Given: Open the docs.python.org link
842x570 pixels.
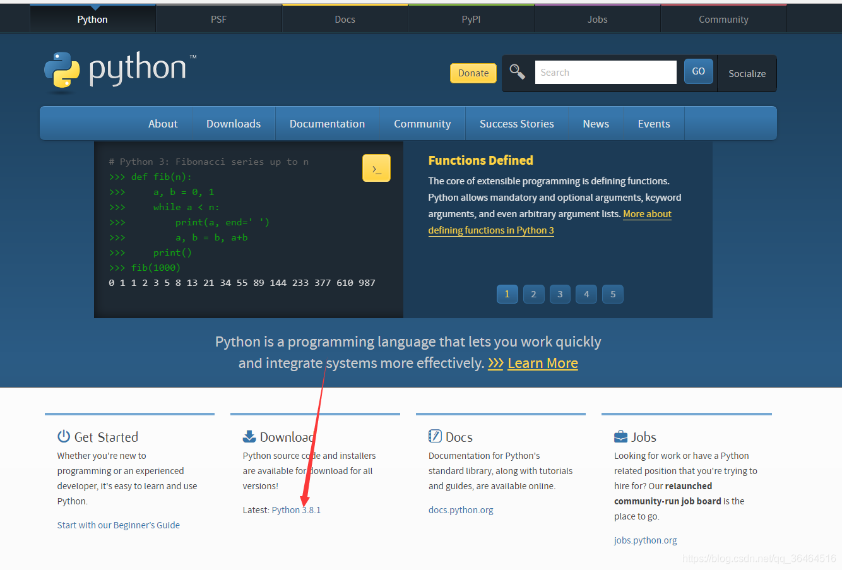Looking at the screenshot, I should click(461, 510).
